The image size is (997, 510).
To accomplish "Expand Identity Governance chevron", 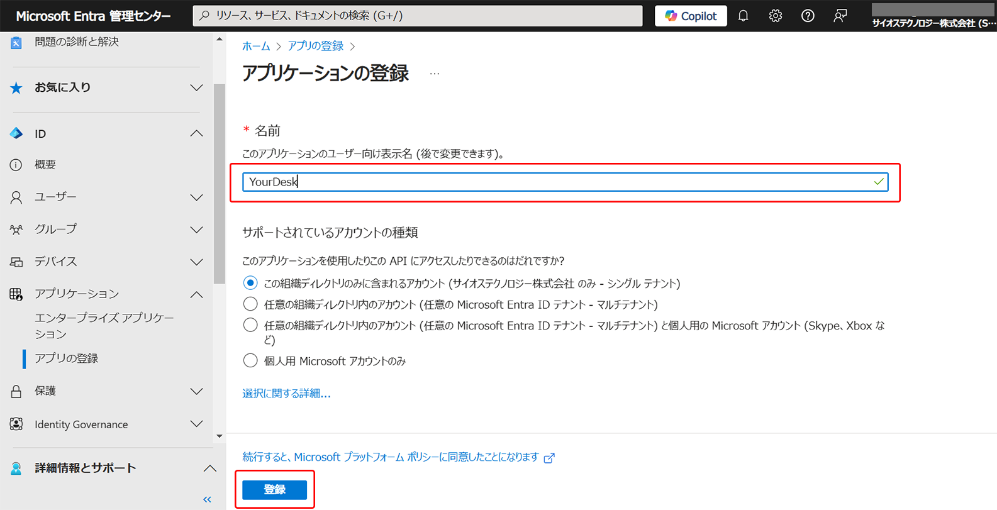I will click(x=196, y=424).
